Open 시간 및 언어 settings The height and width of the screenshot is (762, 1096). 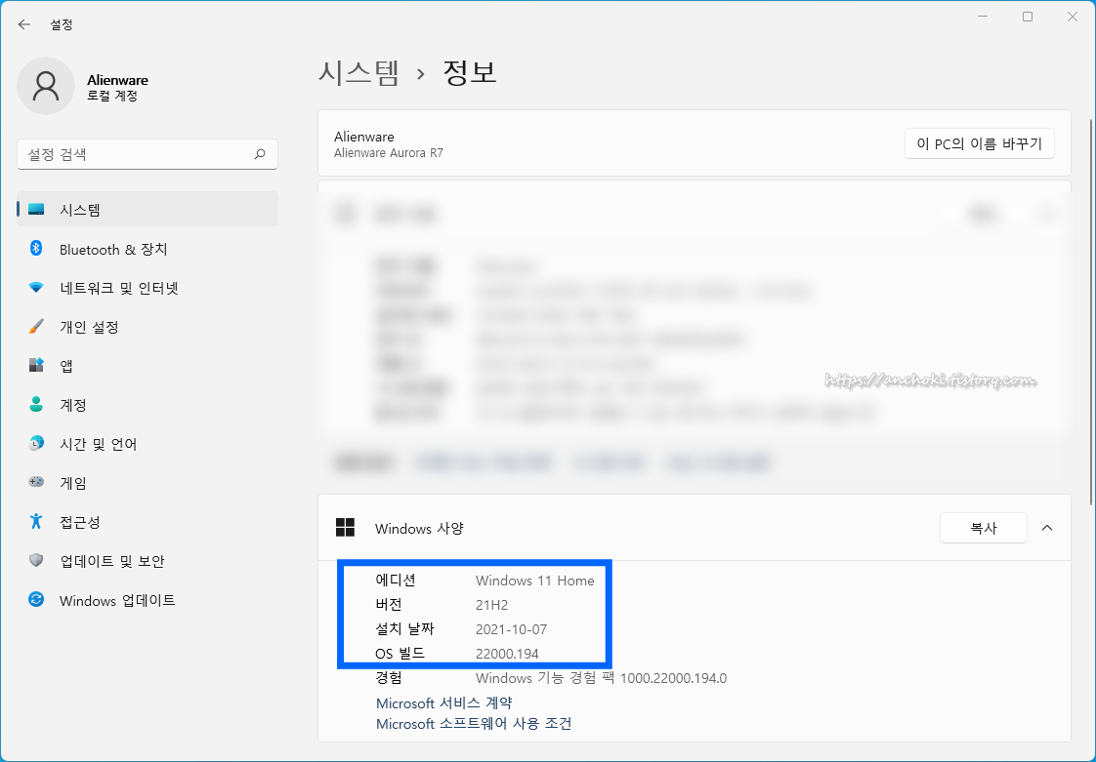coord(148,444)
